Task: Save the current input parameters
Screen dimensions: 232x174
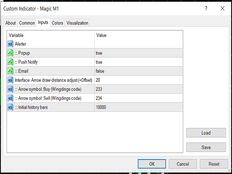Action: (206, 147)
